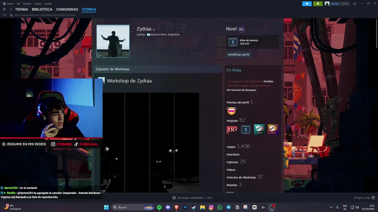Open Notion from the taskbar
This screenshot has height=212, width=378.
click(x=237, y=207)
